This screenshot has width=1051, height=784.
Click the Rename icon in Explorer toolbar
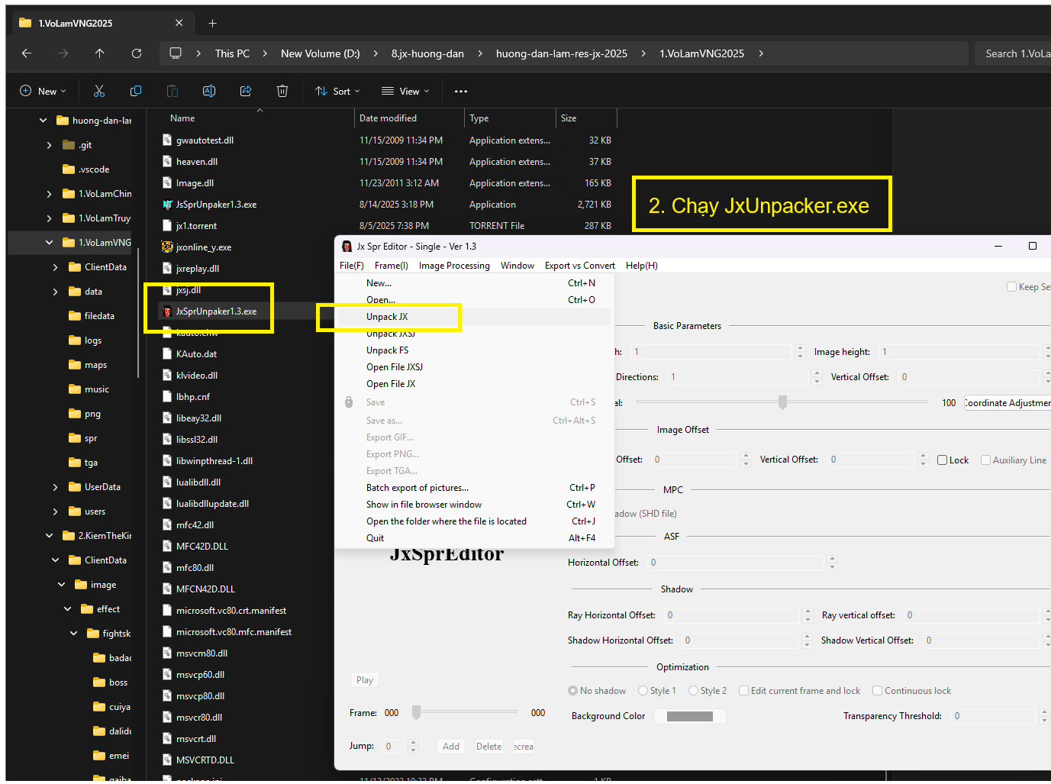(x=208, y=91)
